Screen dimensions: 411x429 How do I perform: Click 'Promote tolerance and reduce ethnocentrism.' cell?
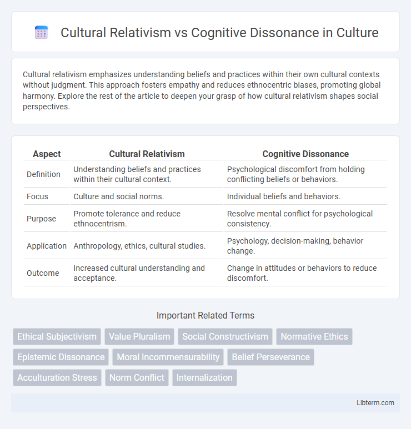tap(147, 219)
